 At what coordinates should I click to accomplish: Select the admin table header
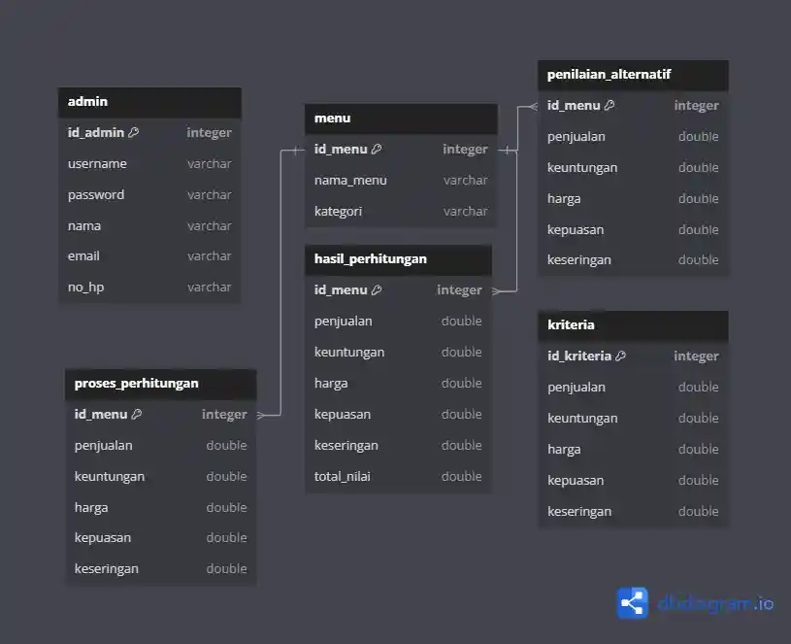pyautogui.click(x=149, y=102)
